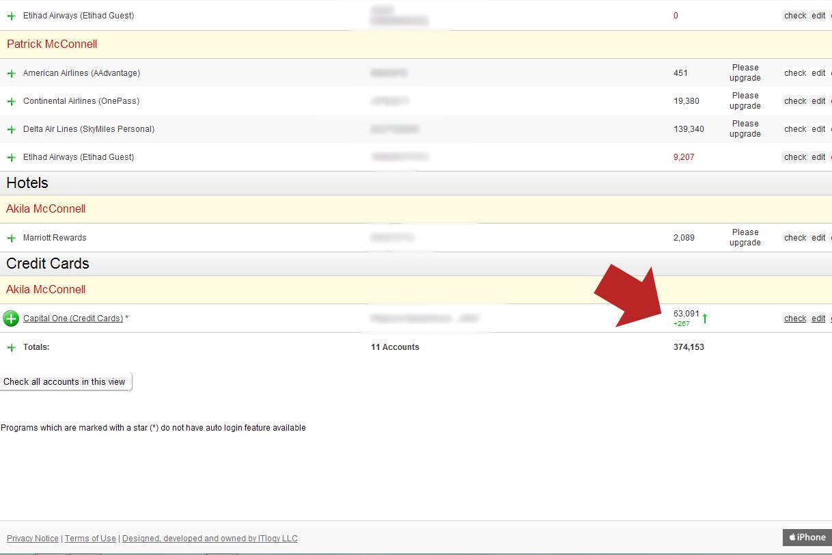The image size is (832, 555).
Task: Expand American Airlines (AAdvantage) row plus icon
Action: pyautogui.click(x=11, y=73)
